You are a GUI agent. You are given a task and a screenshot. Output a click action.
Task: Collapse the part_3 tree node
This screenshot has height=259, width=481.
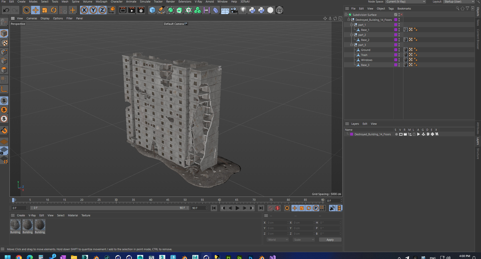coord(352,45)
